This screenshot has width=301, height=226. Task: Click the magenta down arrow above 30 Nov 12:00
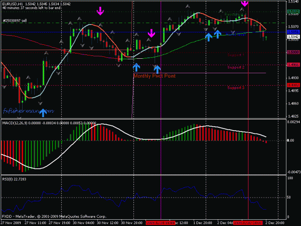pos(100,11)
